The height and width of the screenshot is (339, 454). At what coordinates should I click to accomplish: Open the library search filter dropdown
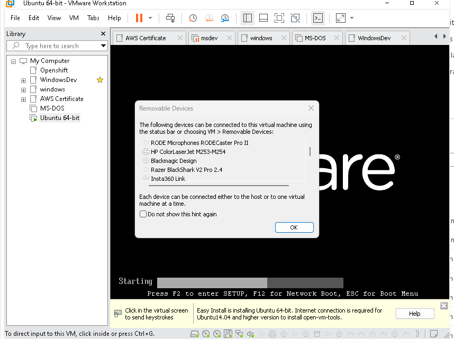tap(103, 45)
